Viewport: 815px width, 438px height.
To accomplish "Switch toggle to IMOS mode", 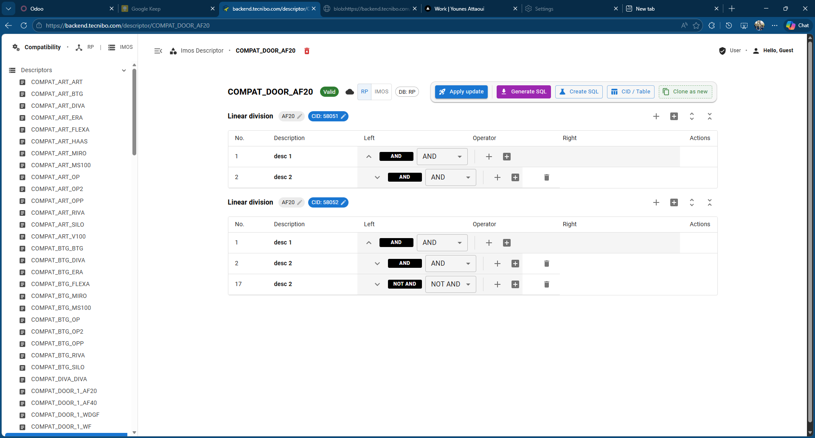I will point(382,92).
